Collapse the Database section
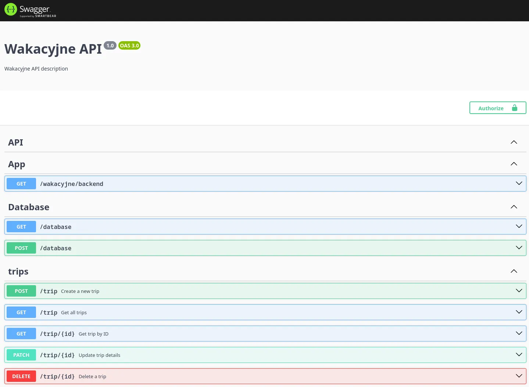Viewport: 529px width, 387px height. [x=514, y=207]
